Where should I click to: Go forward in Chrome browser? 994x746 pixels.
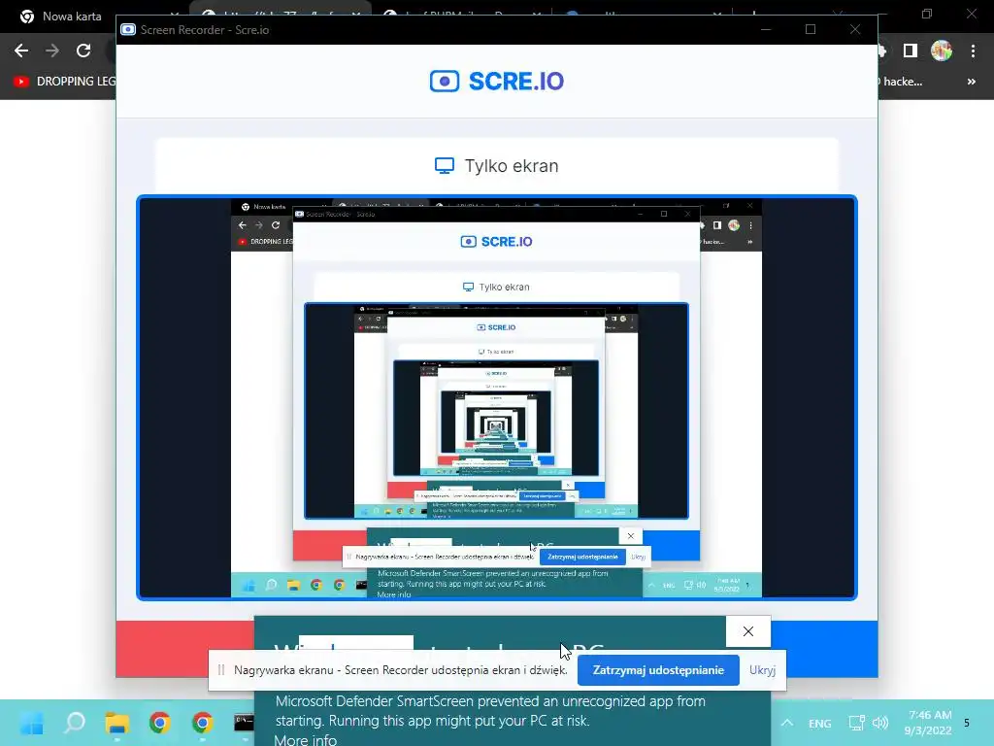(52, 51)
